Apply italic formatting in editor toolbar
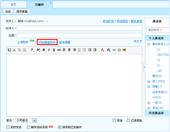 pyautogui.click(x=49, y=50)
